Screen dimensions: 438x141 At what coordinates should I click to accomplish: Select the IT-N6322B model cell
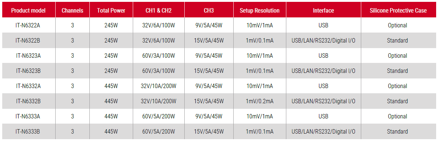point(28,40)
